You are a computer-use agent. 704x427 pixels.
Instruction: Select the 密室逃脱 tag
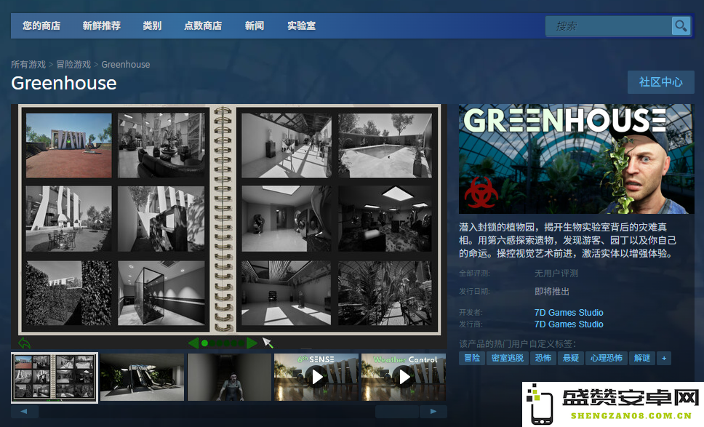tap(508, 359)
